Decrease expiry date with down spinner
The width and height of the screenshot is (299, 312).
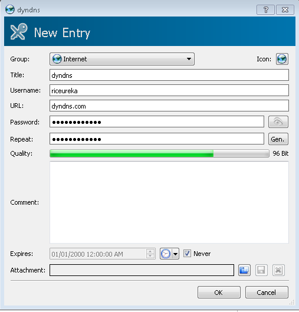(x=150, y=256)
